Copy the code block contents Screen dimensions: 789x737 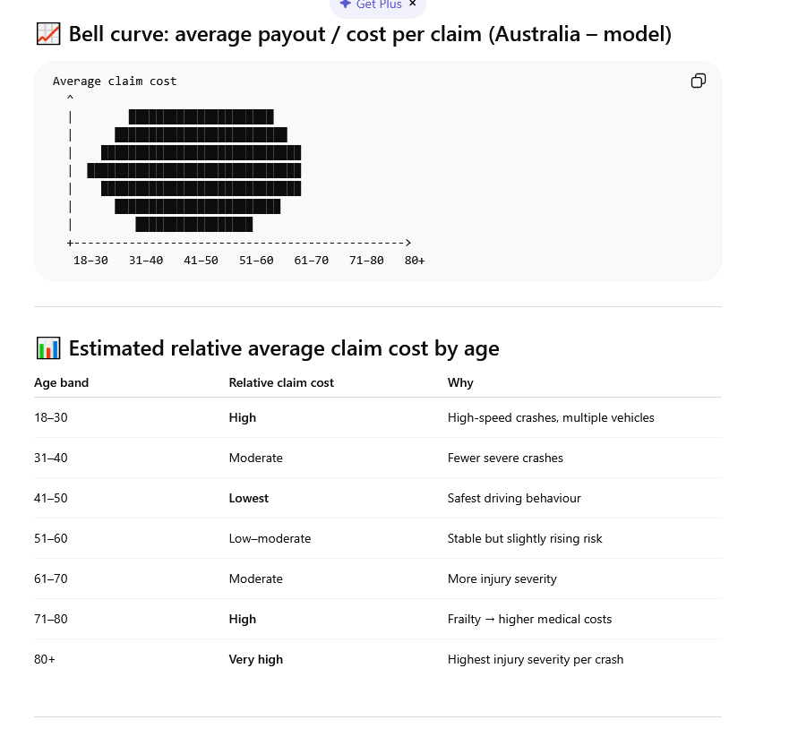coord(699,81)
